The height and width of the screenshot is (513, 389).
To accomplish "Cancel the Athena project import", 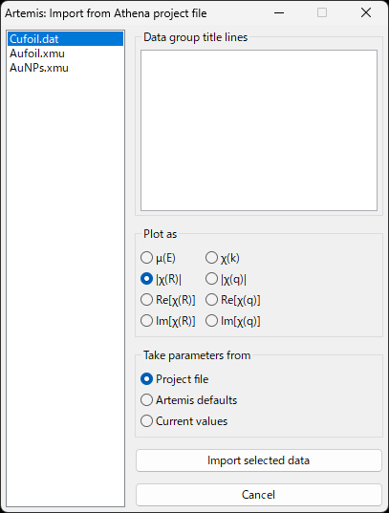I will (x=259, y=495).
